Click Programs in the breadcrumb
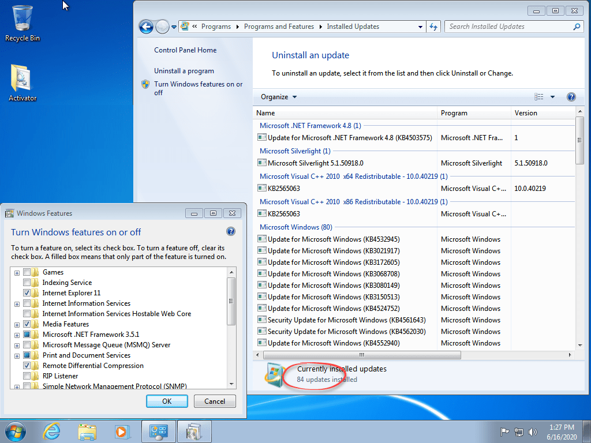591x443 pixels. (216, 27)
